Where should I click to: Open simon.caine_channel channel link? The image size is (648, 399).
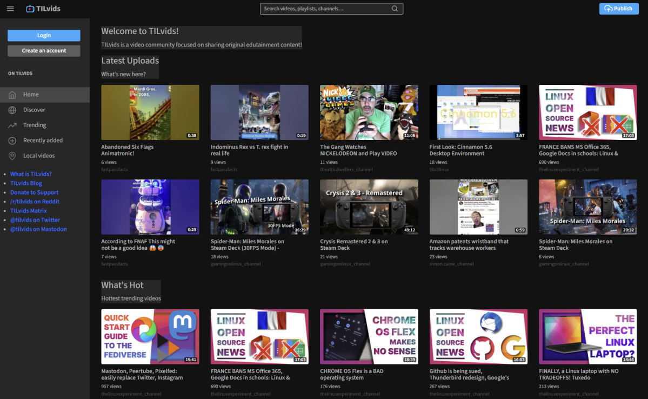451,264
